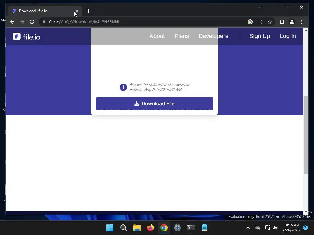314x235 pixels.
Task: Show hidden system tray icons
Action: (248, 228)
